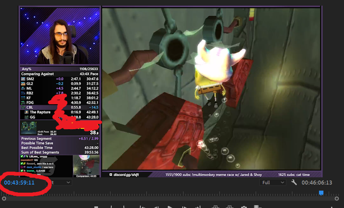Open the wrench settings menu
344x208 pixels.
(294, 182)
